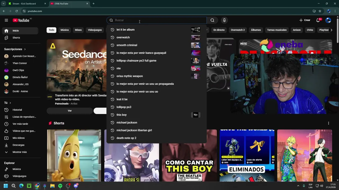
Task: Select the Todo filter chip
Action: [51, 30]
